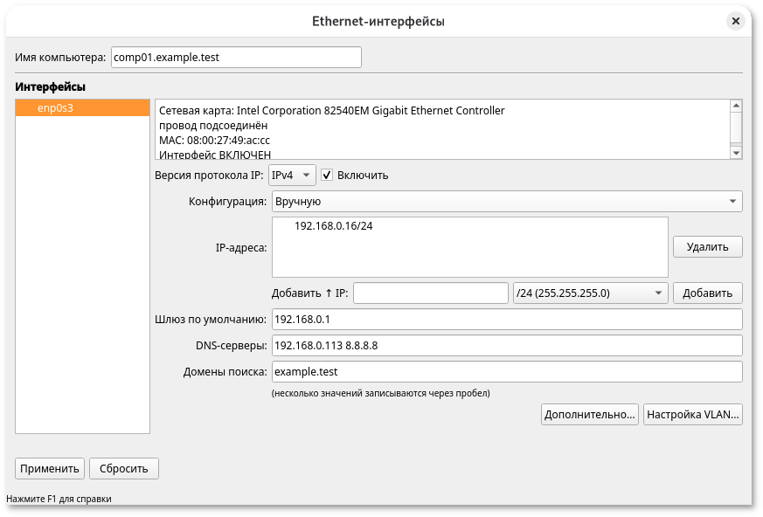Screen dimensions: 763x517
Task: Edit the Шлюз по умолчанию field
Action: coord(506,320)
